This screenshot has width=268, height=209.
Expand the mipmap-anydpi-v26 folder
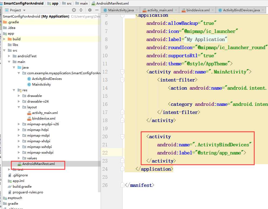[x=19, y=124]
